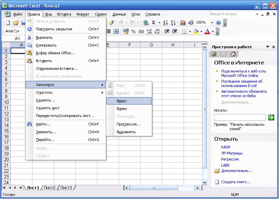Open Fill Color dropdown arrow
The height and width of the screenshot is (199, 279).
(201, 32)
